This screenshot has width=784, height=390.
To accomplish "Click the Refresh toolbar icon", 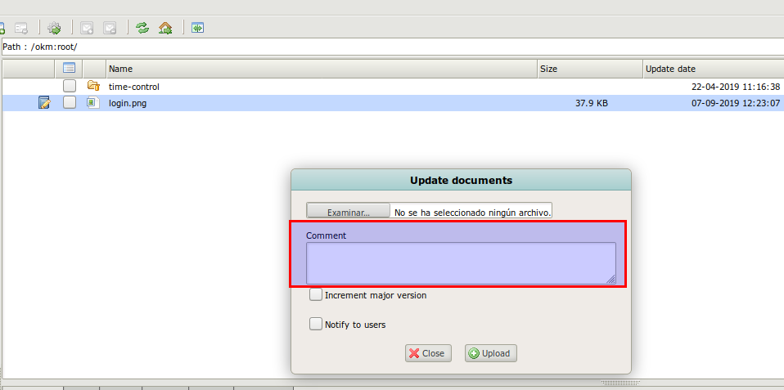I will coord(142,28).
